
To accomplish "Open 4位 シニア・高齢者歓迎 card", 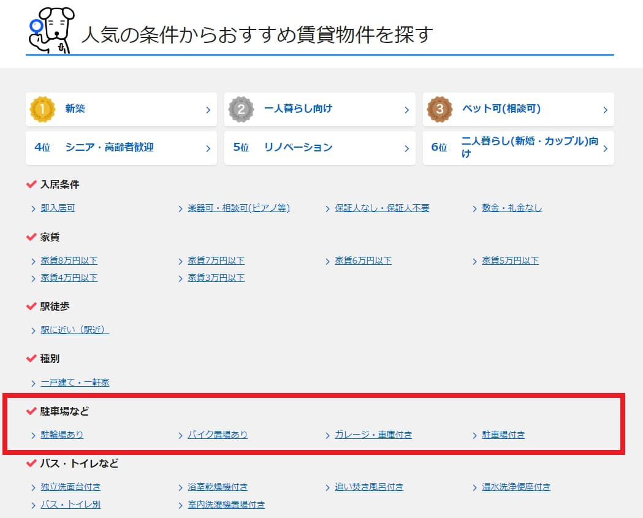I will pyautogui.click(x=121, y=148).
